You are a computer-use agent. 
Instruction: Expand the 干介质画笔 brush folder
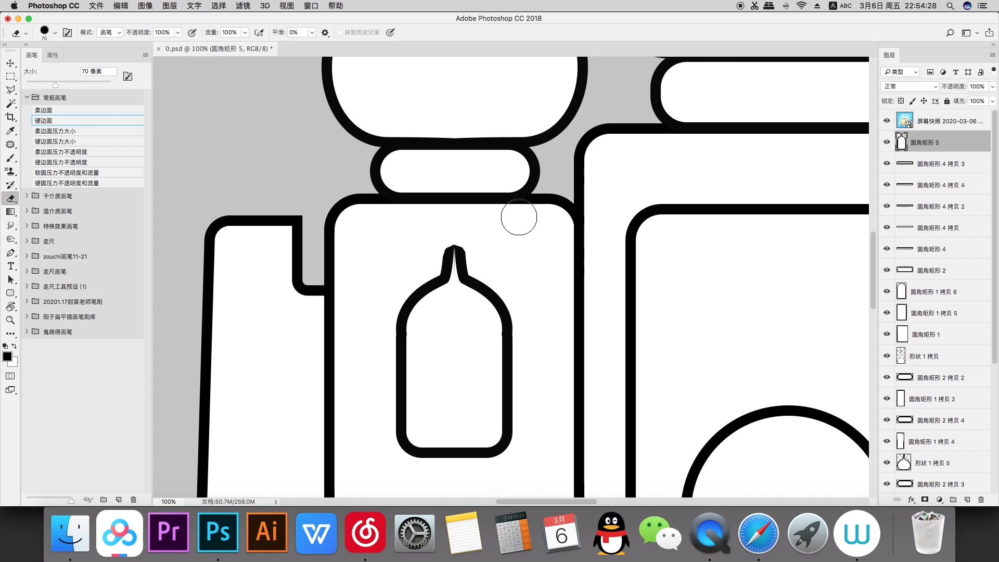point(27,196)
